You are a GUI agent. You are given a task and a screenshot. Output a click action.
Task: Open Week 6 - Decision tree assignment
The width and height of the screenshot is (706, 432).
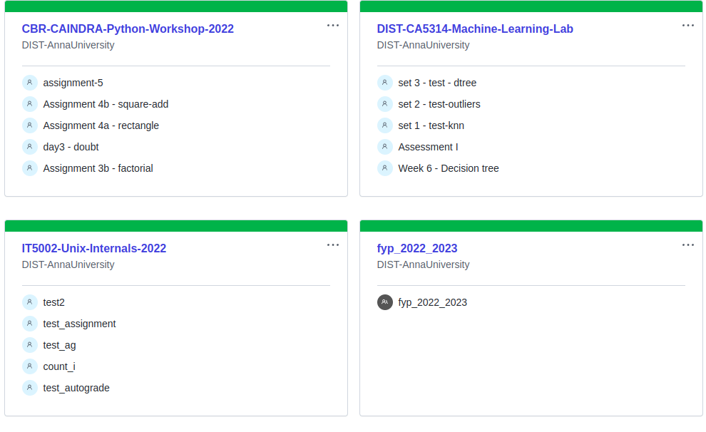click(449, 168)
